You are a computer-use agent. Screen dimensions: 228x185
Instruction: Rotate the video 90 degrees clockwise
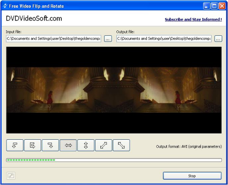[50, 145]
